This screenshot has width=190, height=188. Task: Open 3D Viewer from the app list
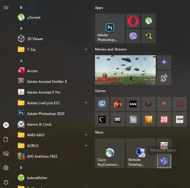point(53,39)
